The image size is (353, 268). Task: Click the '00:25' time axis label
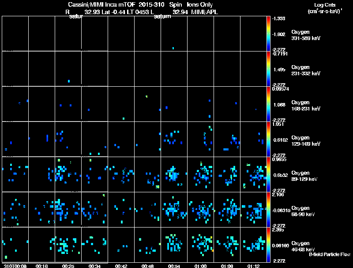point(68,266)
